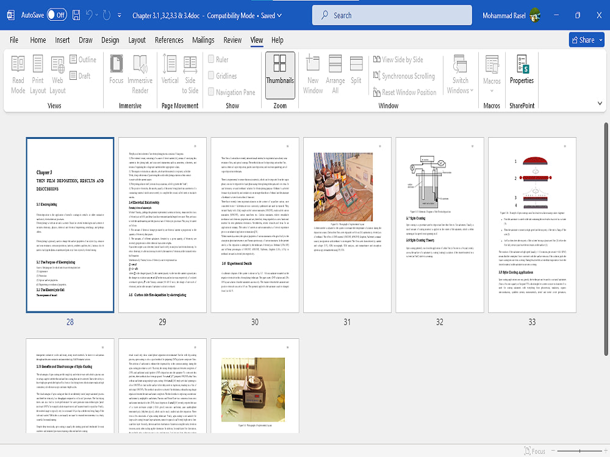Screen dimensions: 610x457
Task: Open the Review tab
Action: (232, 40)
